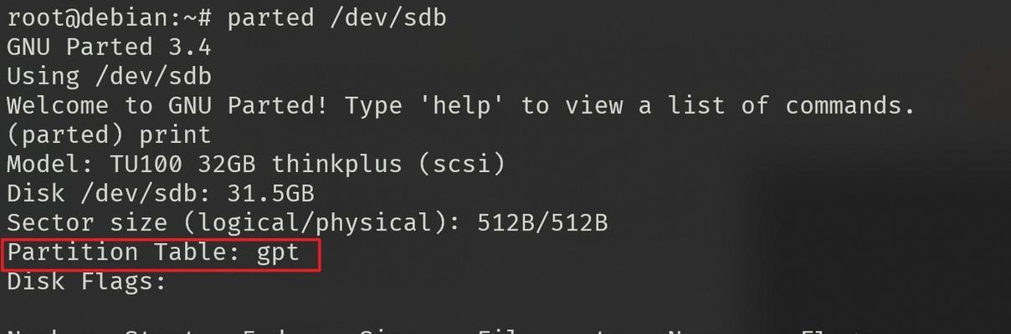
Task: Click "Welcome to GNU Parted!" text
Action: pos(167,106)
